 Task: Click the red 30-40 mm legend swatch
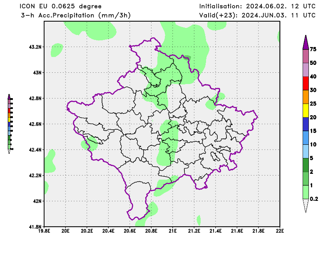point(306,84)
